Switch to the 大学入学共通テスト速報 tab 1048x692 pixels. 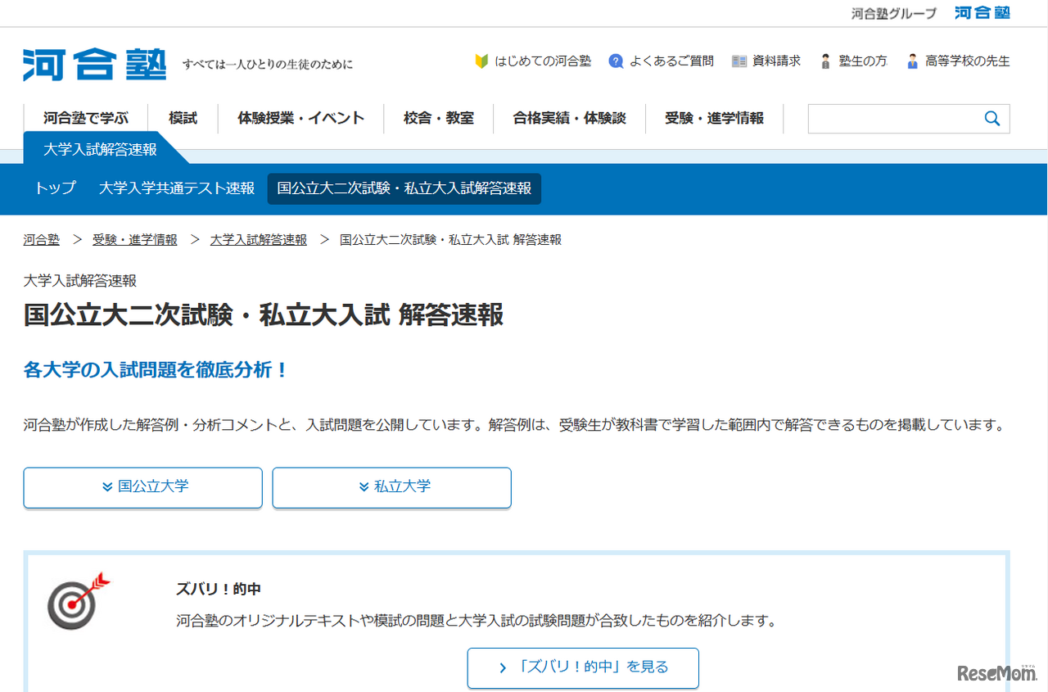click(x=175, y=188)
